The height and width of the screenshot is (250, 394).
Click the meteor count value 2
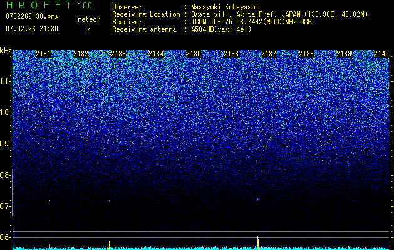(89, 29)
